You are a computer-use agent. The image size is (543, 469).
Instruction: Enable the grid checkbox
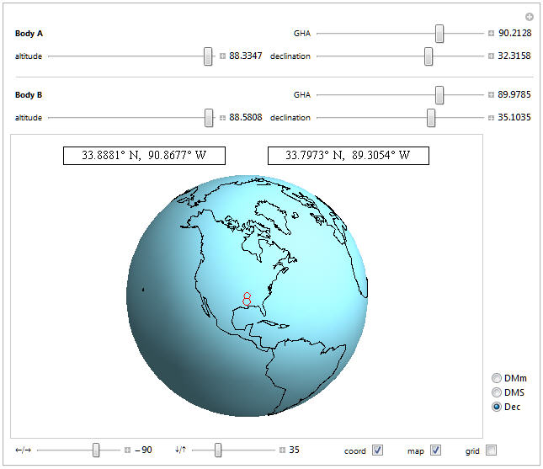[x=491, y=450]
